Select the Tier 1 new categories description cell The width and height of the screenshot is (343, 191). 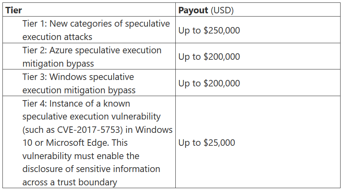coord(96,30)
